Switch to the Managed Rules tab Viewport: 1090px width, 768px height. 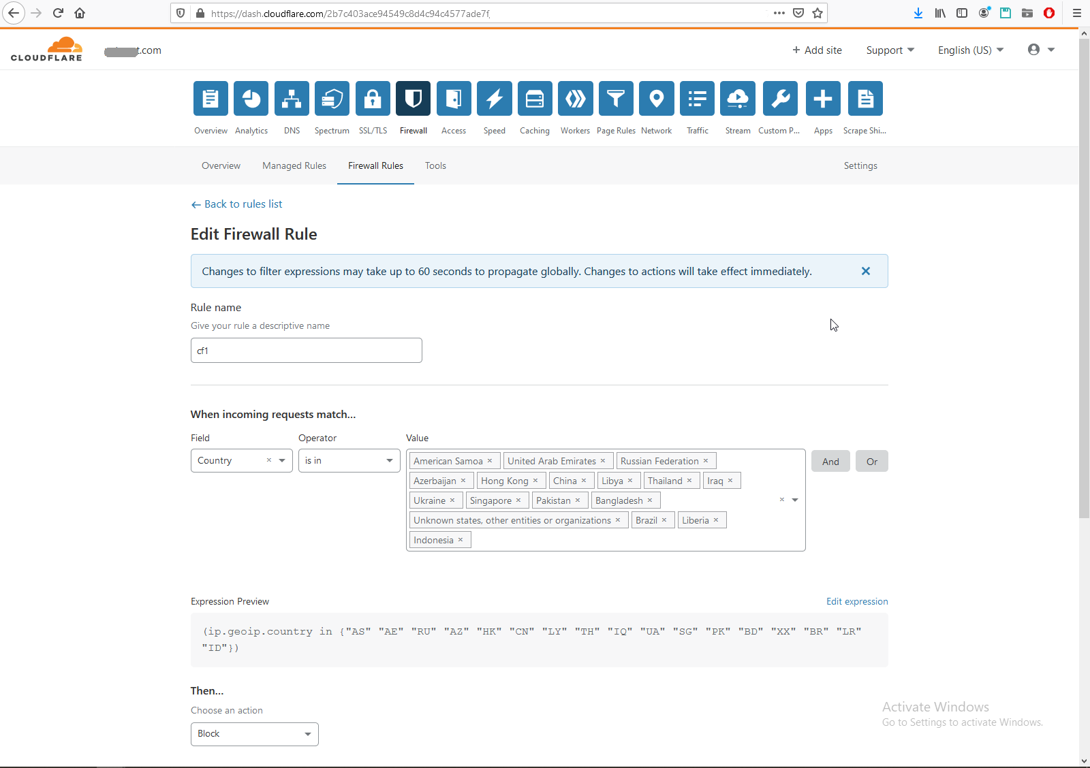coord(294,165)
